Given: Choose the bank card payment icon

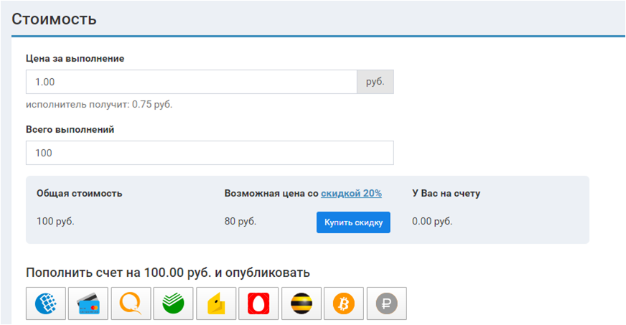Looking at the screenshot, I should [x=88, y=304].
